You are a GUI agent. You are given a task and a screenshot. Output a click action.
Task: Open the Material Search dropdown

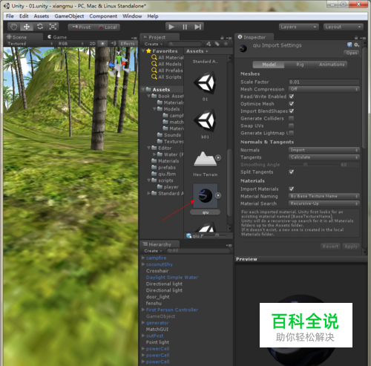click(324, 203)
